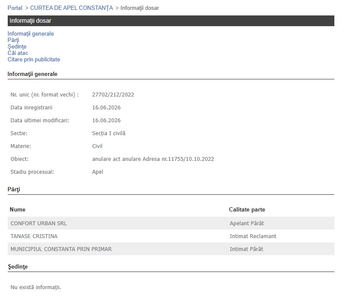Image resolution: width=361 pixels, height=296 pixels.
Task: Click the Nu există informații message
Action: (36, 287)
